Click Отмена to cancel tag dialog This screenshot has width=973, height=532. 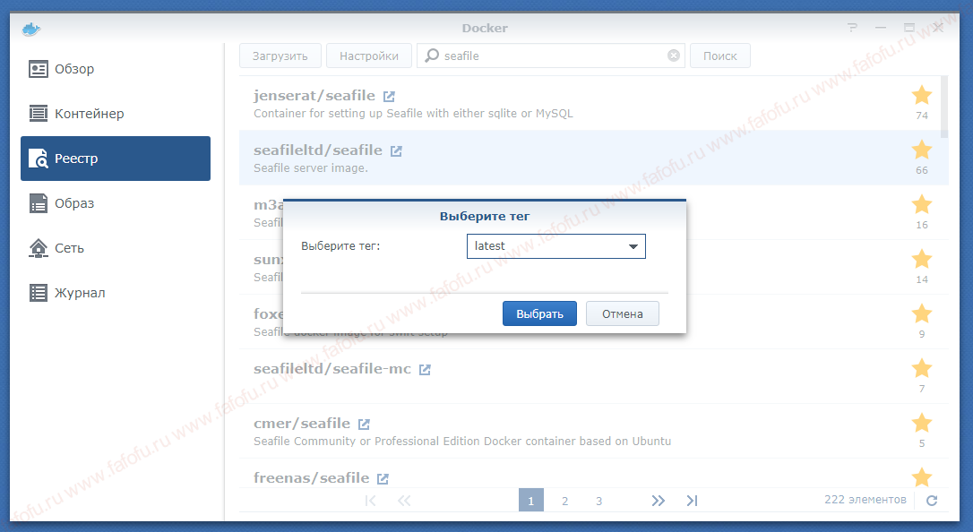click(622, 313)
